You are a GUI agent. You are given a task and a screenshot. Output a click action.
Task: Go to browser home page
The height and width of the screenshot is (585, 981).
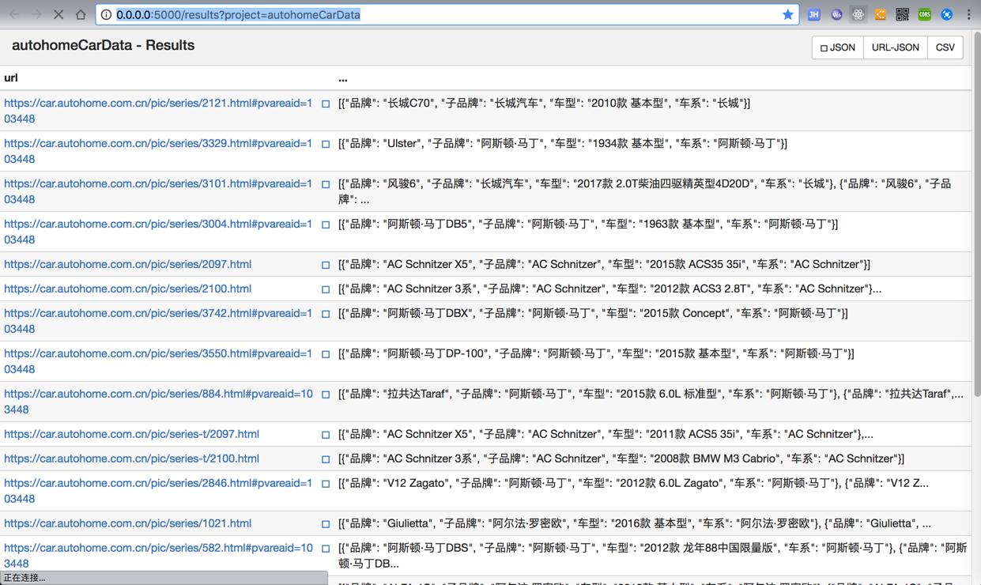[81, 14]
